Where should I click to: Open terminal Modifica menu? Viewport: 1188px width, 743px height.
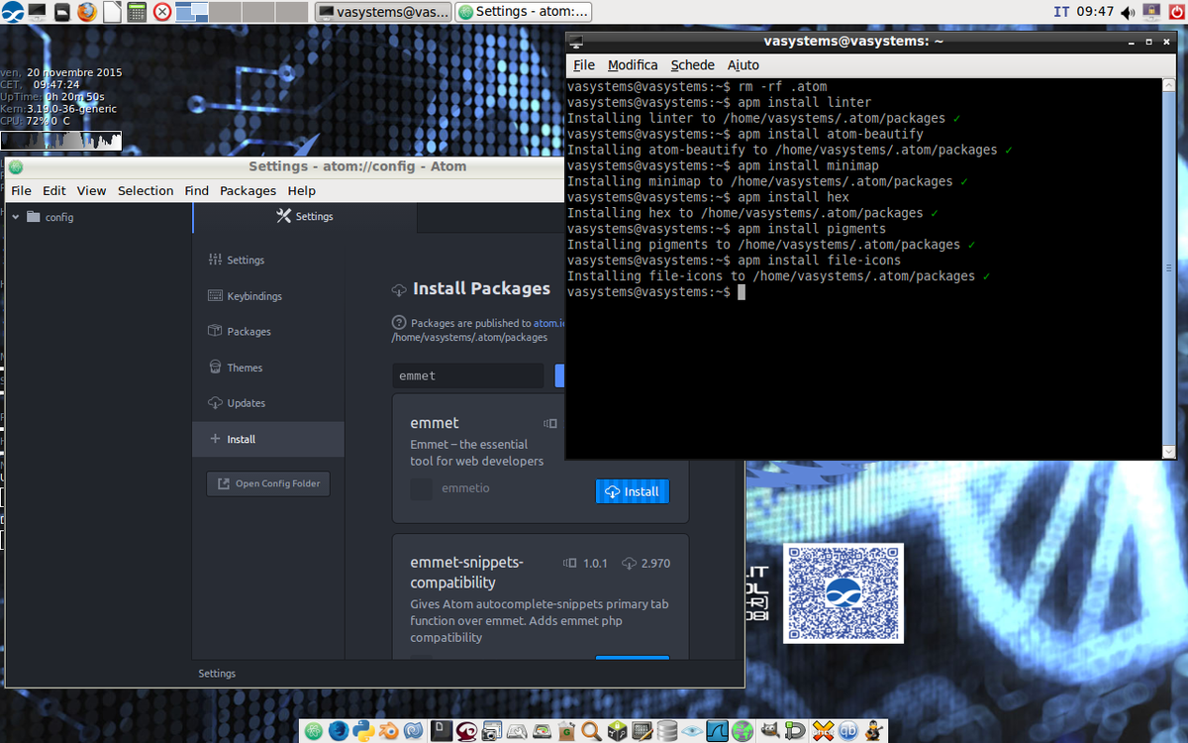click(x=633, y=64)
